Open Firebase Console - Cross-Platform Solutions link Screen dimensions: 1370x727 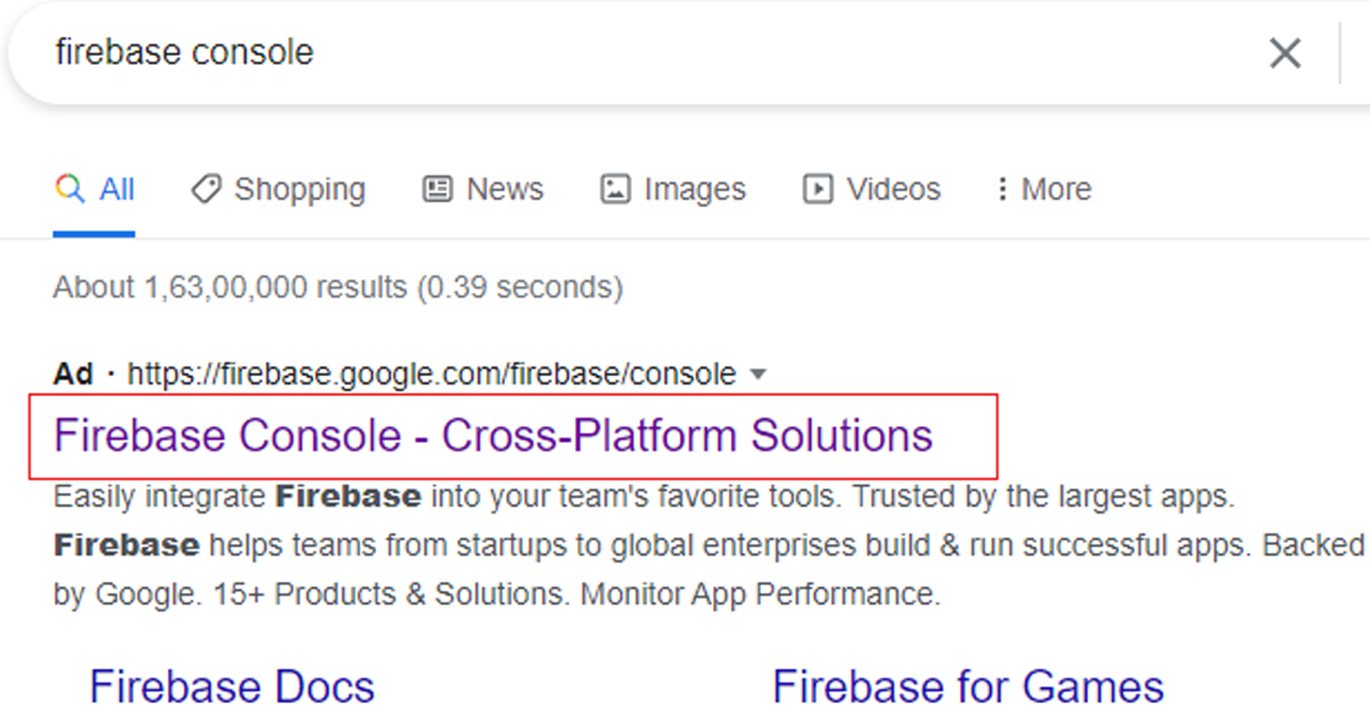point(493,436)
